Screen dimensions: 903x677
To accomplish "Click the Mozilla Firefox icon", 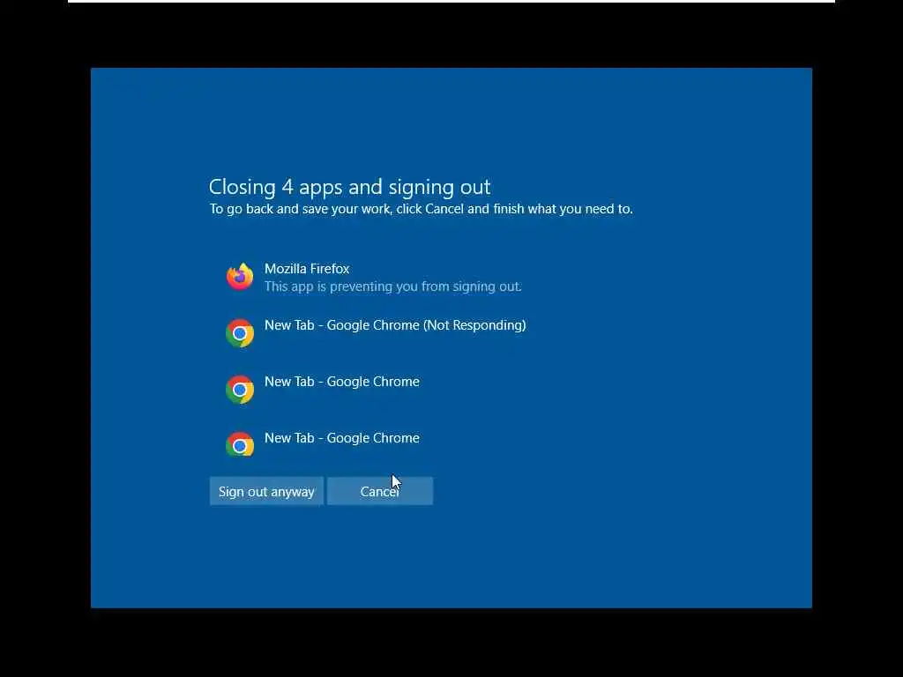I will (x=240, y=277).
